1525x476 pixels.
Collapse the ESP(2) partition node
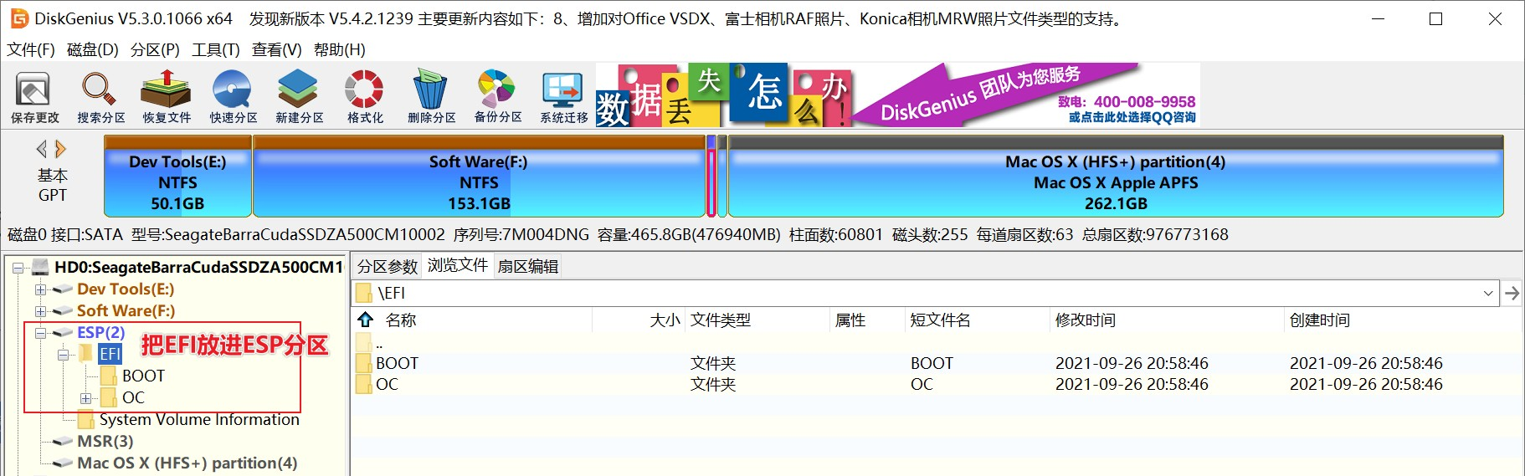click(40, 333)
